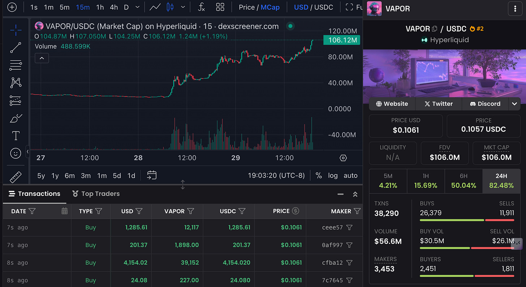Switch chart style to line chart icon
This screenshot has width=526, height=287.
(155, 7)
